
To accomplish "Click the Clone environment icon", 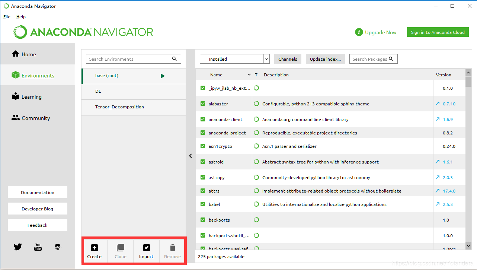I will pyautogui.click(x=120, y=248).
